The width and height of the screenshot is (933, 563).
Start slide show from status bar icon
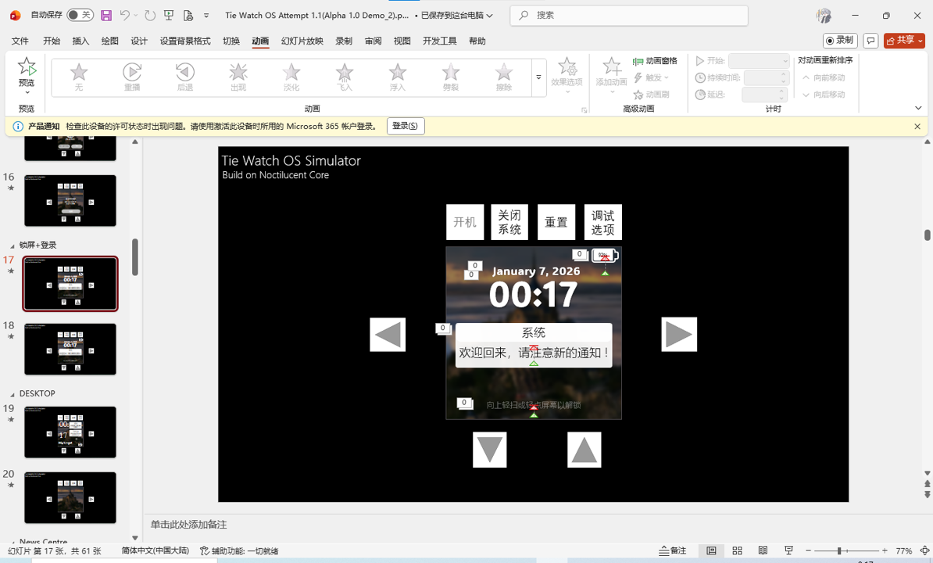(789, 550)
